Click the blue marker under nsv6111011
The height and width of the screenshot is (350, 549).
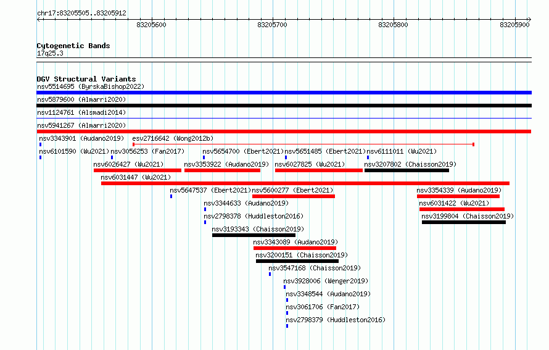tap(368, 157)
